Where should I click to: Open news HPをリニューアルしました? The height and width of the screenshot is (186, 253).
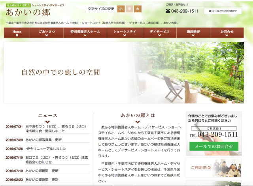[x=46, y=148]
